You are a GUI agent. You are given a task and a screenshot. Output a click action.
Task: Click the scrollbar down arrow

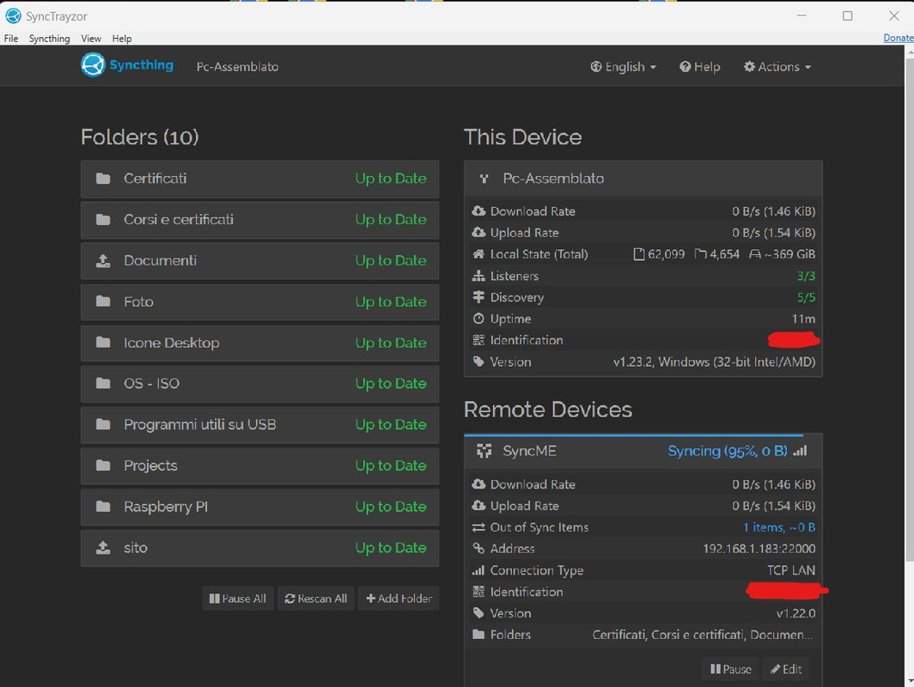pos(910,681)
